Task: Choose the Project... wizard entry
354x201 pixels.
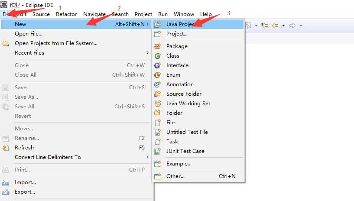Action: point(198,34)
